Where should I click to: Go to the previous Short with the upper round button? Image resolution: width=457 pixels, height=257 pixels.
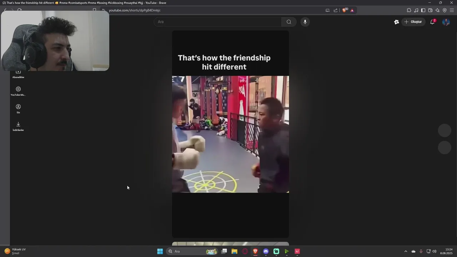445,130
